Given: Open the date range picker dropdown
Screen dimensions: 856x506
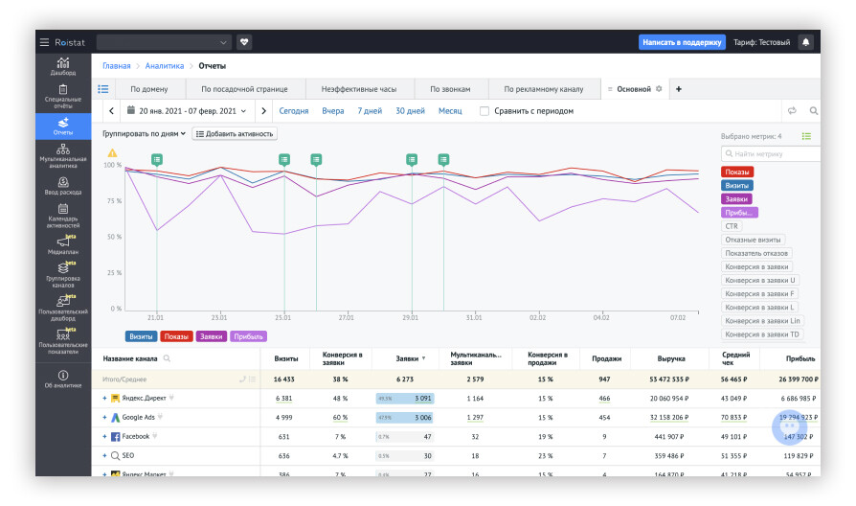Looking at the screenshot, I should (187, 111).
